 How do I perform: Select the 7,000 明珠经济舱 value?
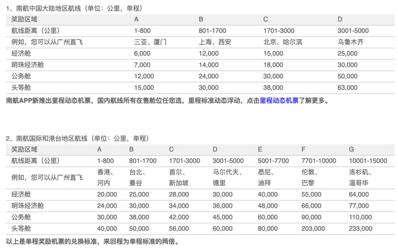point(142,65)
